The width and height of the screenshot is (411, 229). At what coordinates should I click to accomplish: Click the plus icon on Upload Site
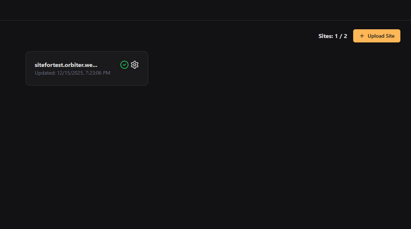(362, 36)
